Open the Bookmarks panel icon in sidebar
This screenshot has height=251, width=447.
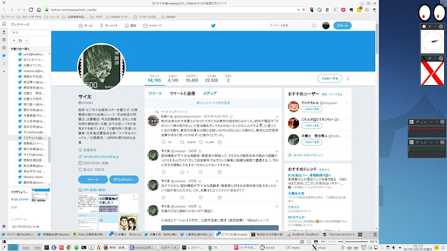click(x=3, y=24)
